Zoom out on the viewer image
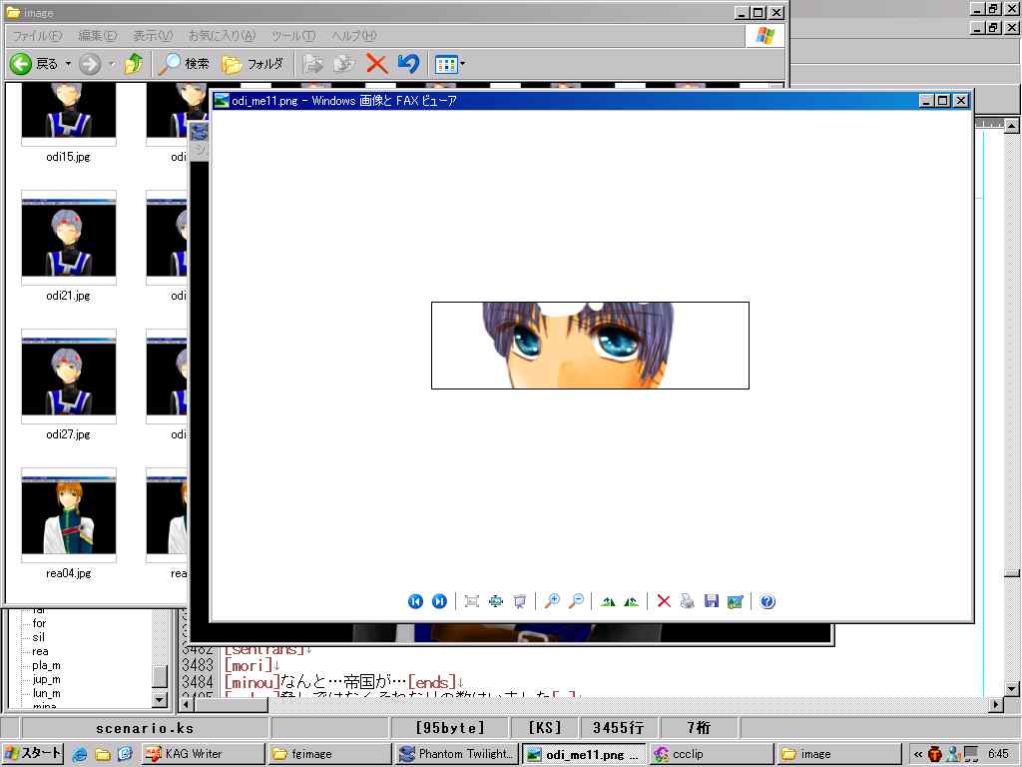 click(576, 601)
